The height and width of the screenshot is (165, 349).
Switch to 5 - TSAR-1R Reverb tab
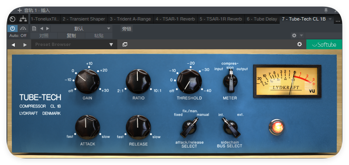click(x=221, y=19)
